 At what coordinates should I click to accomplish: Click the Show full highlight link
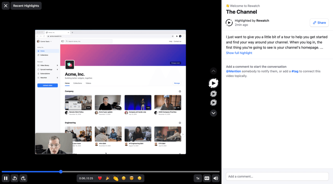[239, 53]
